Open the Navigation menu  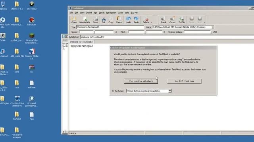coord(111,13)
